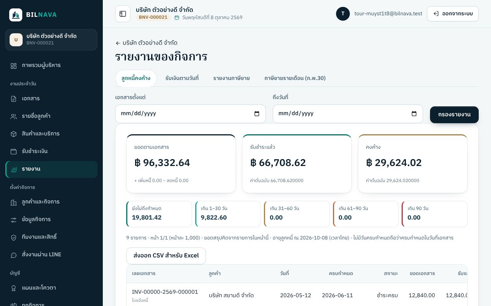Open รายชื่อลูกค้า in the sidebar
This screenshot has width=491, height=306.
pyautogui.click(x=51, y=116)
